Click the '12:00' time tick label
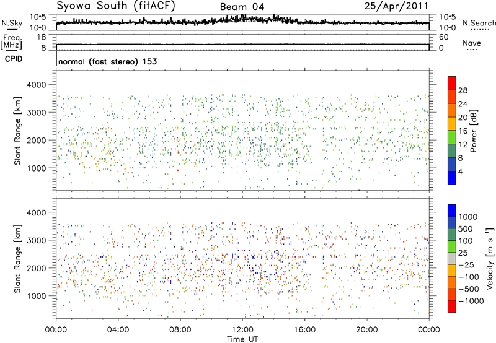 [242, 330]
